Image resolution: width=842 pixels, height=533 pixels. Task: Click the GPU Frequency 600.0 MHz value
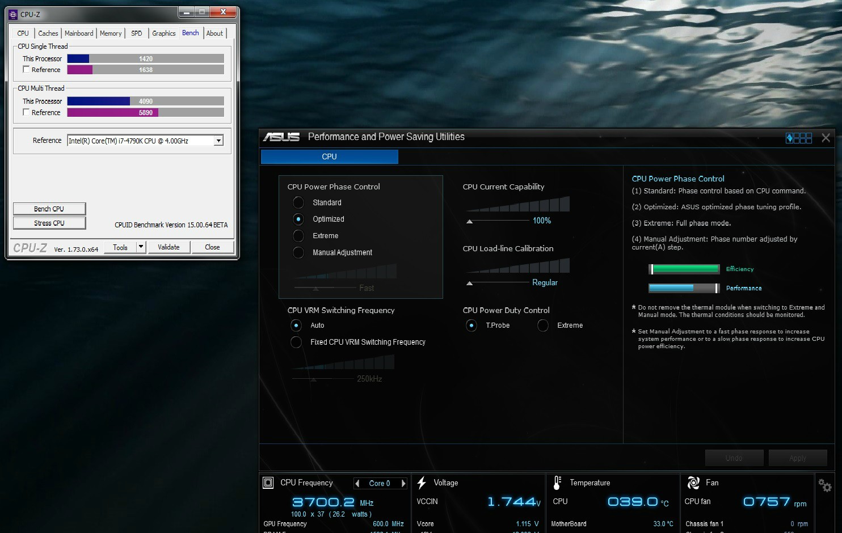(388, 524)
